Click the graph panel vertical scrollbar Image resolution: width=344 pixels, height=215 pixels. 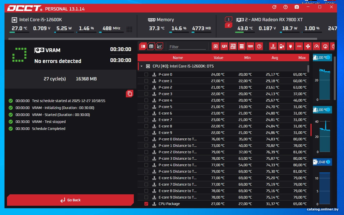click(335, 78)
